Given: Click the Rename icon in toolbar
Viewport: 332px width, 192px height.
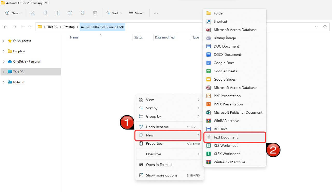Looking at the screenshot, I should click(70, 13).
